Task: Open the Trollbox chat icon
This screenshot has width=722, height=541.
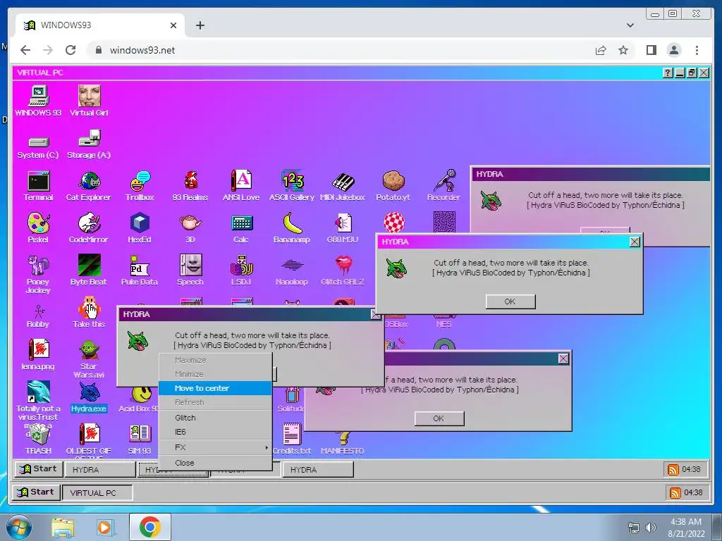Action: coord(140,186)
